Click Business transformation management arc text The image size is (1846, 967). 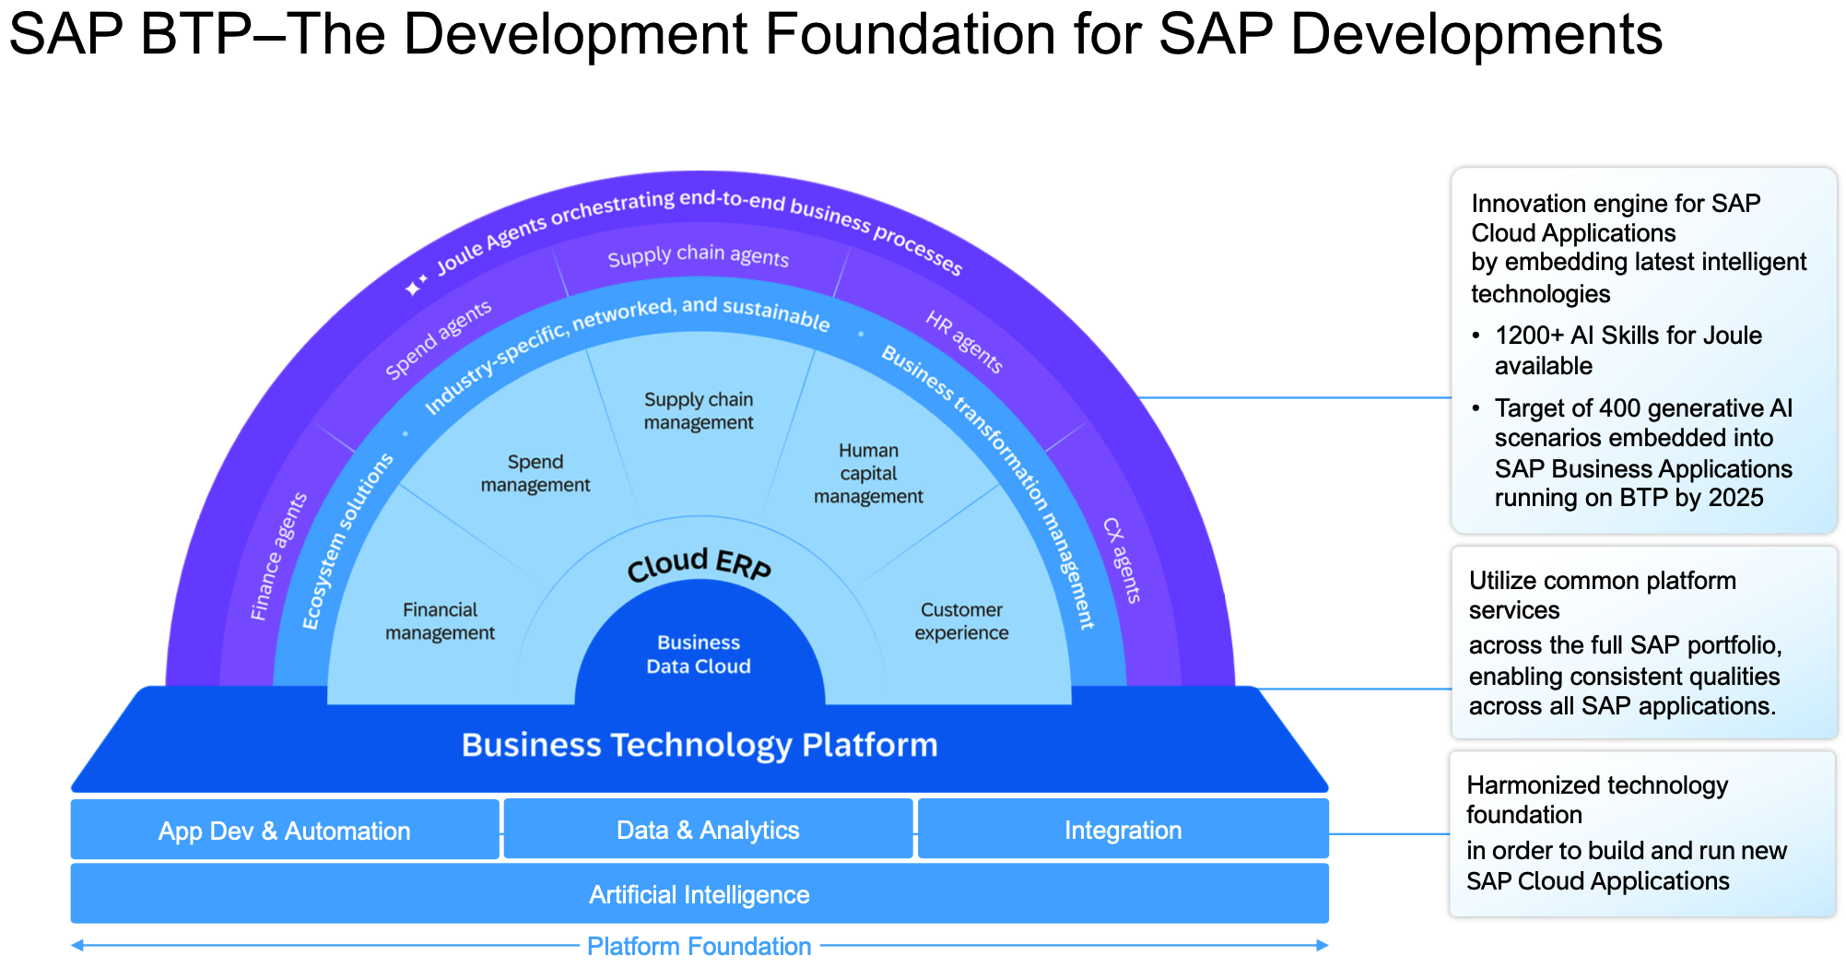point(989,486)
